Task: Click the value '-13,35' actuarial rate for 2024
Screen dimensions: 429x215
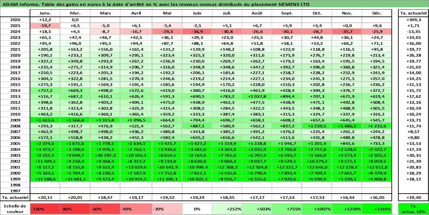Action: coord(413,32)
